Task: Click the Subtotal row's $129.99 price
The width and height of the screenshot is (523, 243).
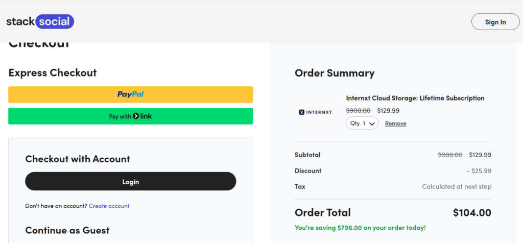Action: click(x=480, y=155)
